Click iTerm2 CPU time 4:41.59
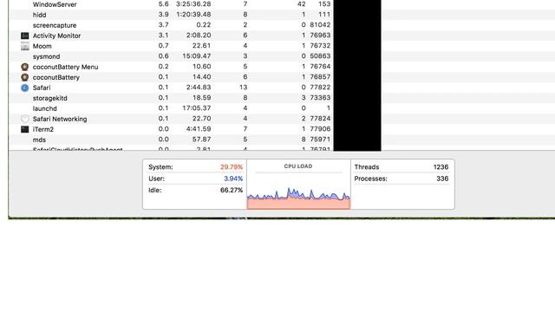Viewport: 555px width, 312px height. point(199,129)
